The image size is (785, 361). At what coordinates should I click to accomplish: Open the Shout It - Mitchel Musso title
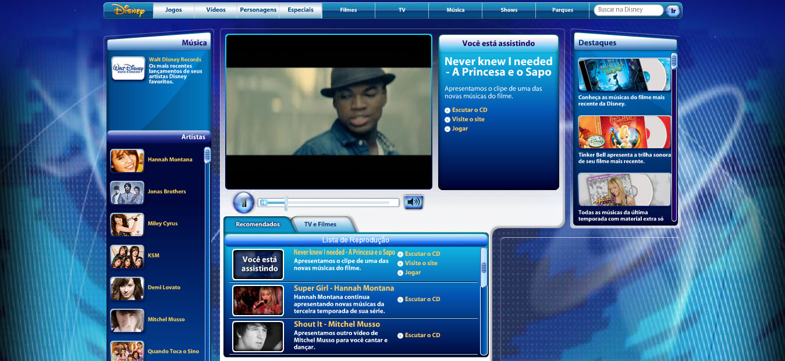point(337,324)
